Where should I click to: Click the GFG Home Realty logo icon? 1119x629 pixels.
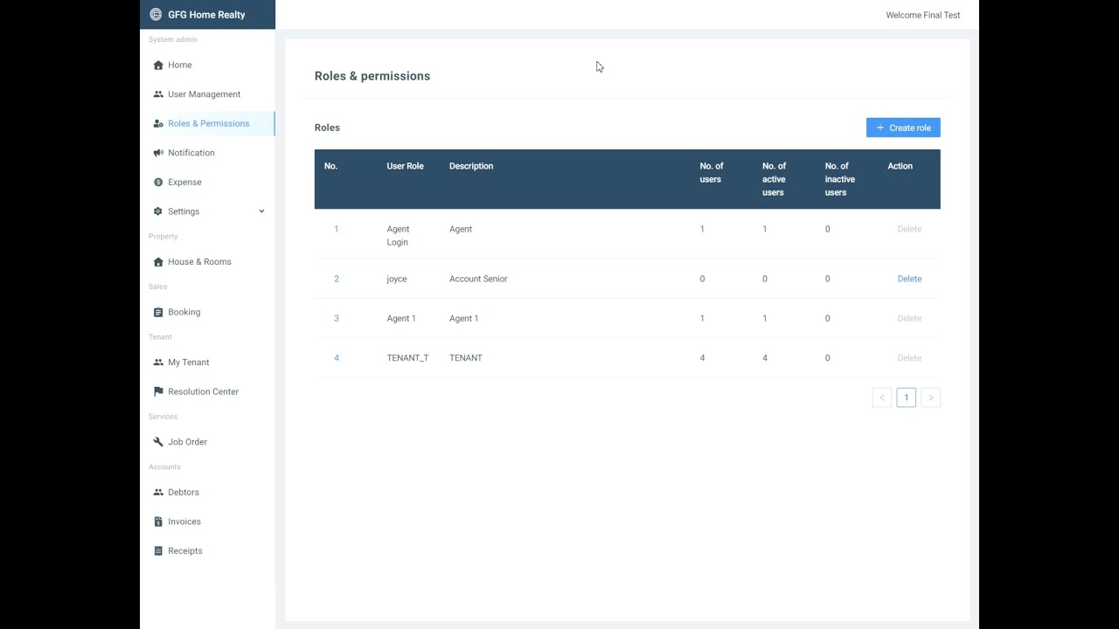click(156, 15)
